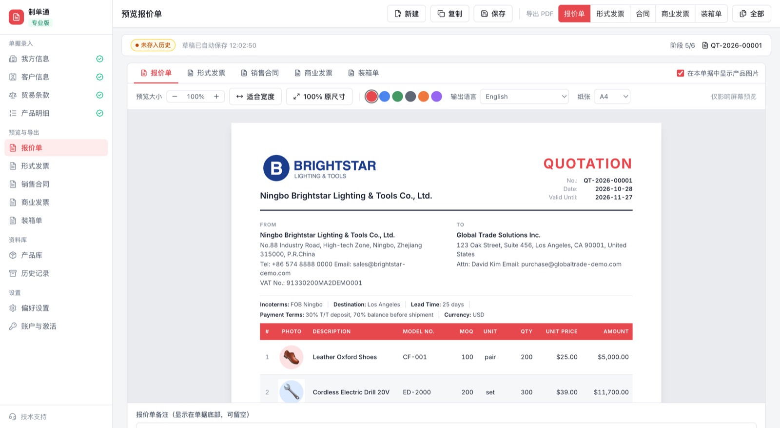Viewport: 780px width, 428px height.
Task: Export 装箱单 as PDF from top bar
Action: point(711,14)
